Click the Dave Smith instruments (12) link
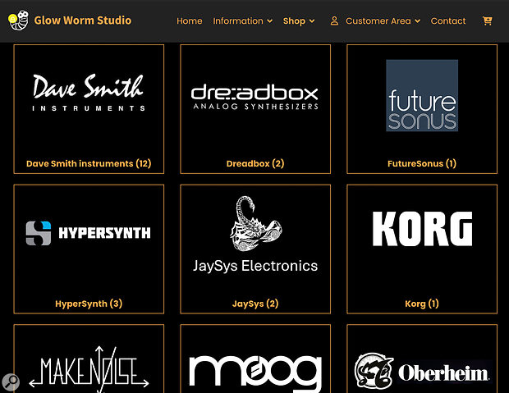 click(89, 164)
